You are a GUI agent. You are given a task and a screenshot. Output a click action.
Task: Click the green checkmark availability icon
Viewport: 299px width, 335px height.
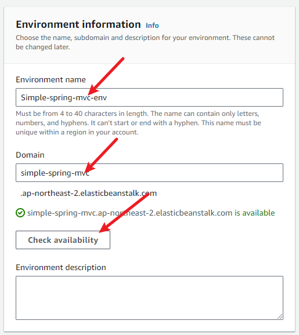20,213
